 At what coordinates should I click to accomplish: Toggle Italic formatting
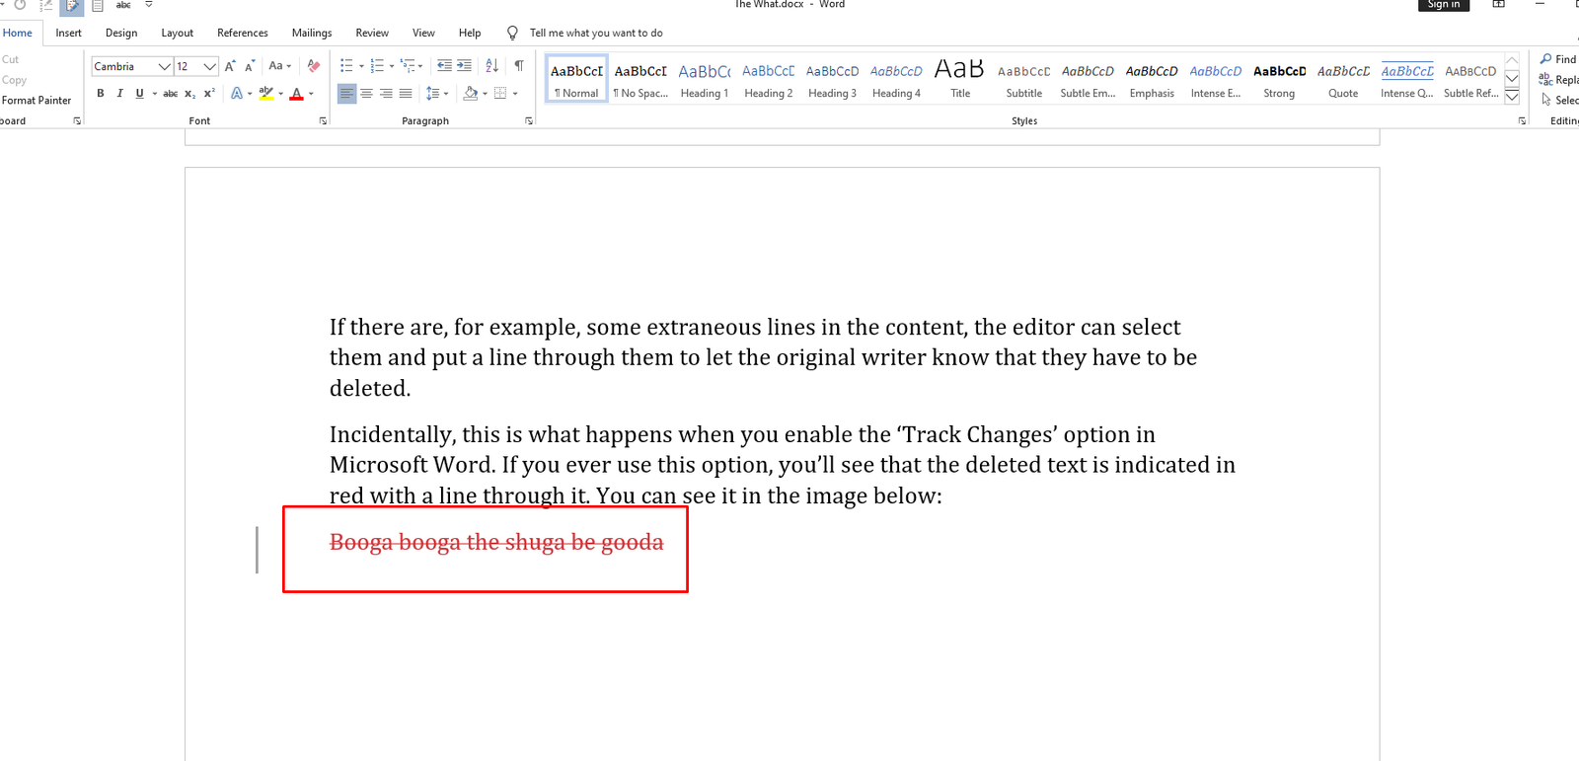119,94
